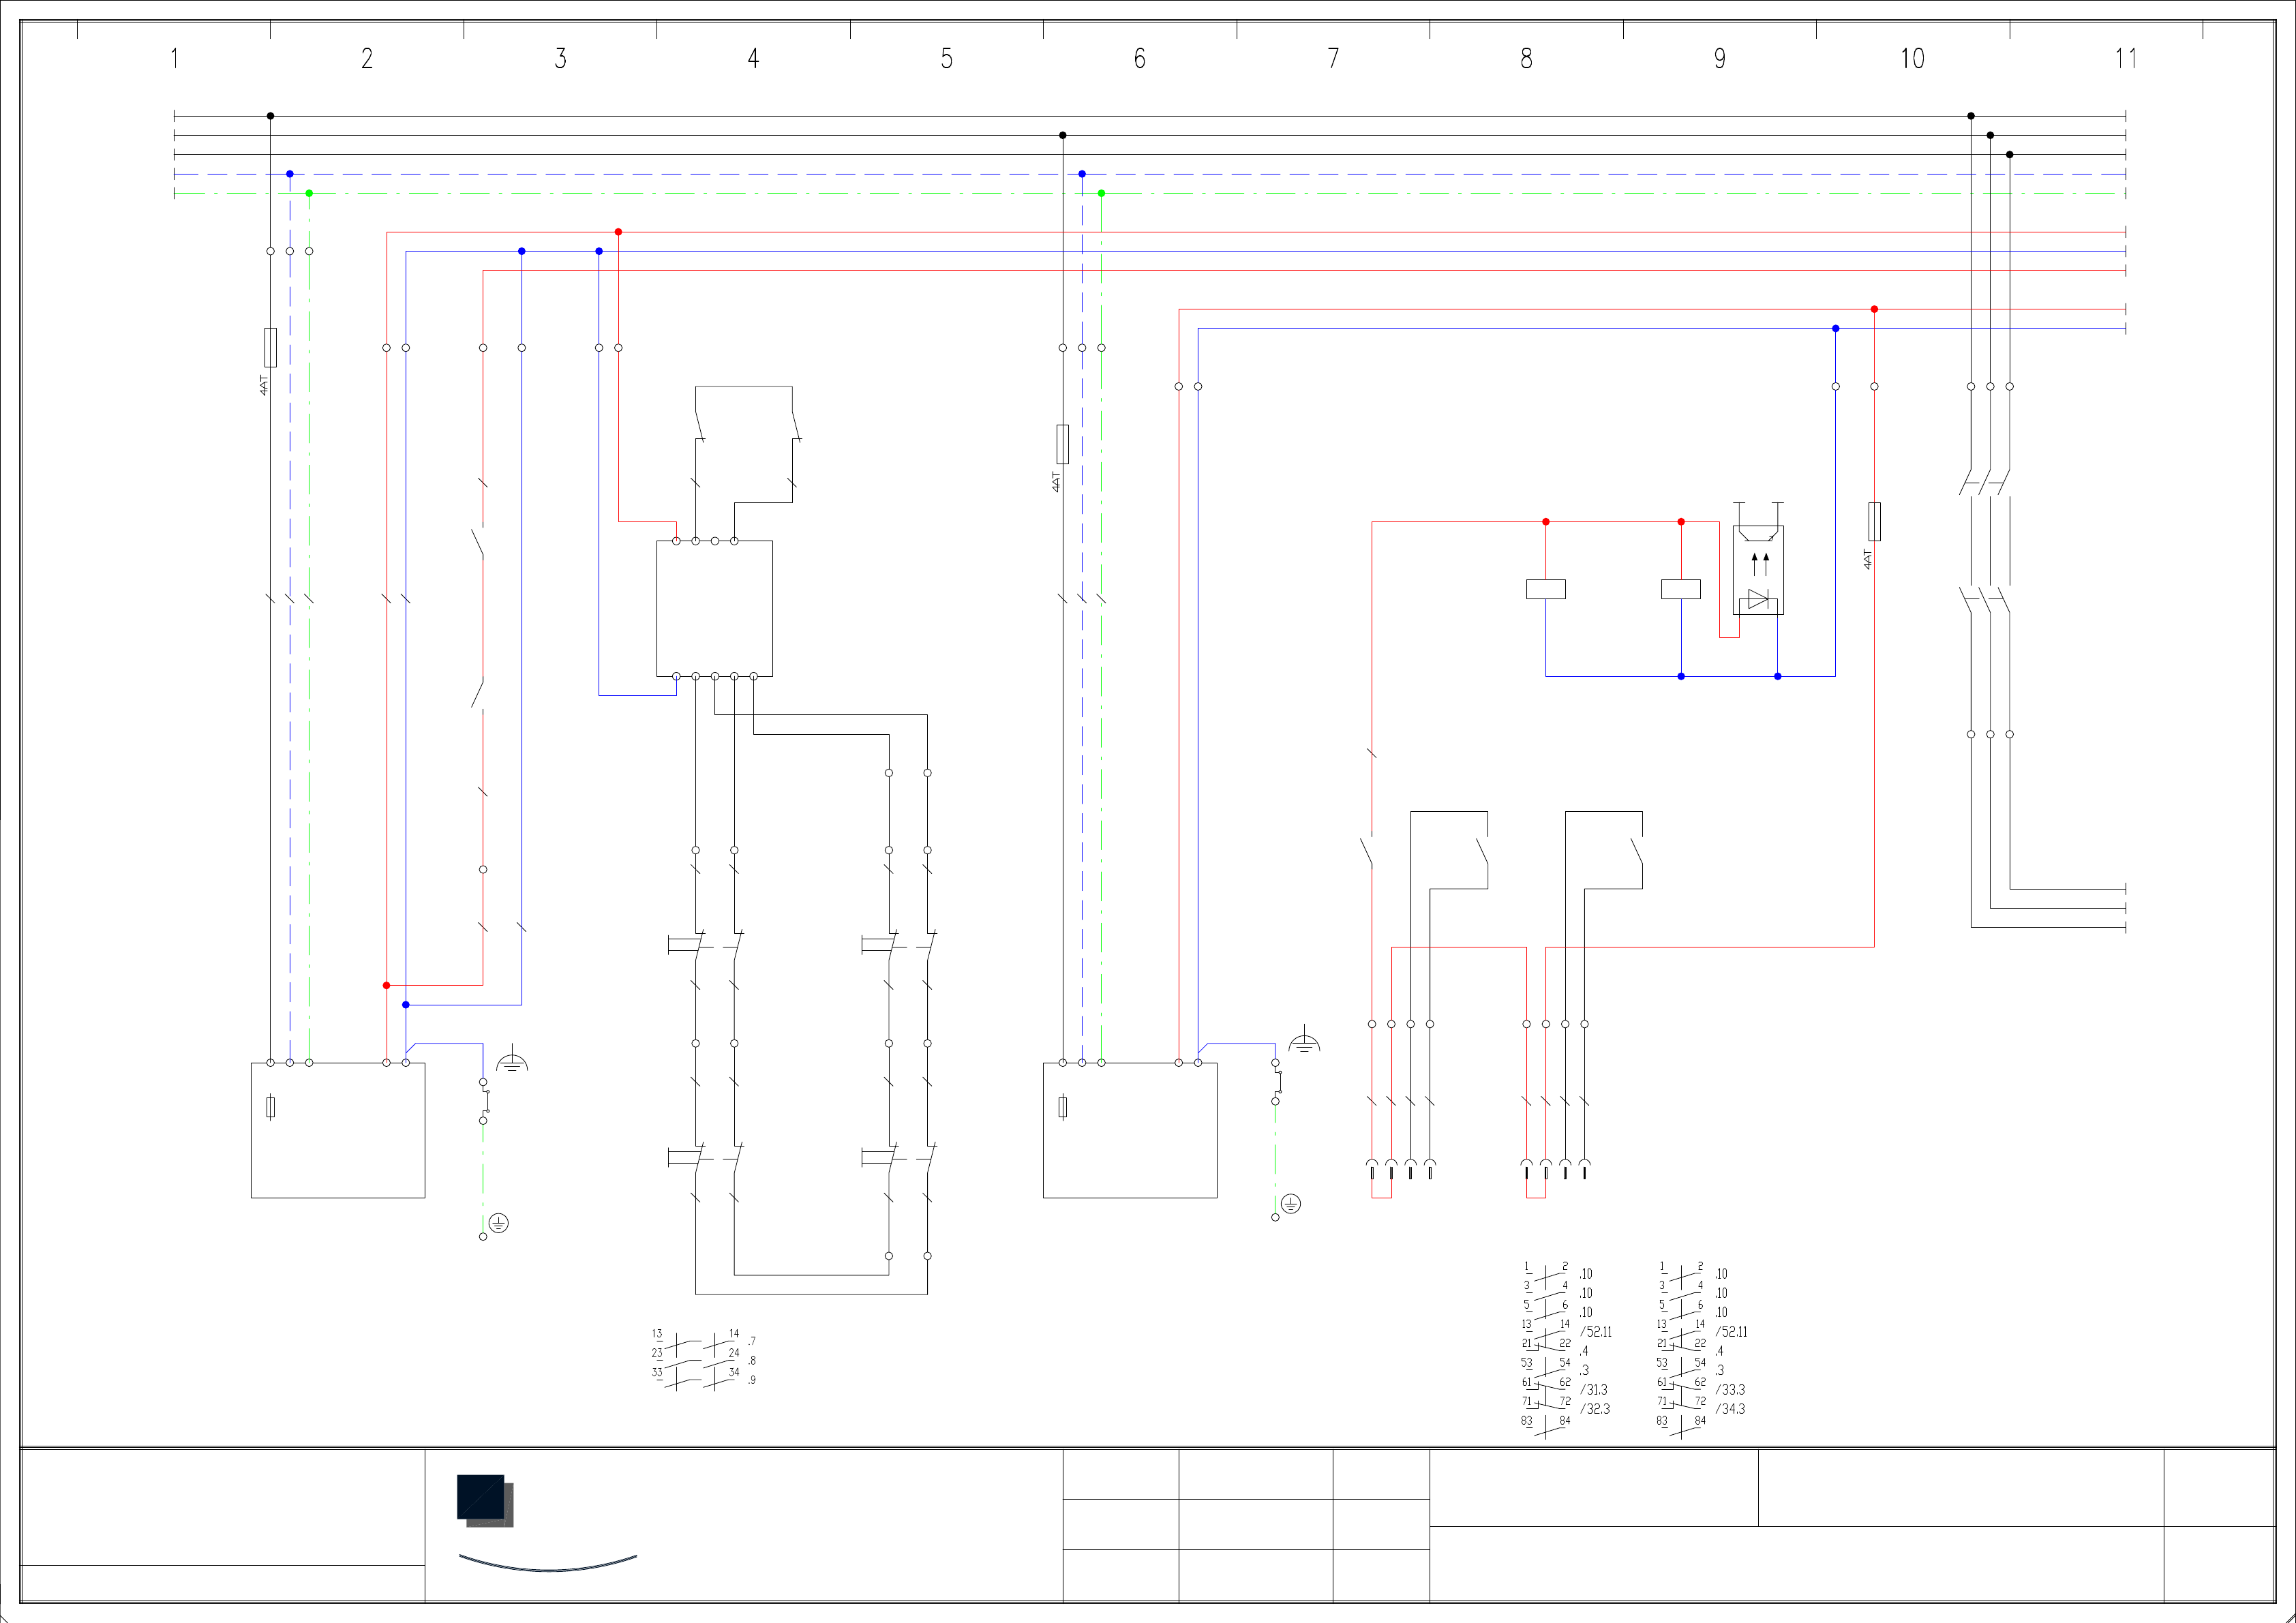
Task: Click the relay coil beside the optocoupler
Action: pyautogui.click(x=1680, y=589)
